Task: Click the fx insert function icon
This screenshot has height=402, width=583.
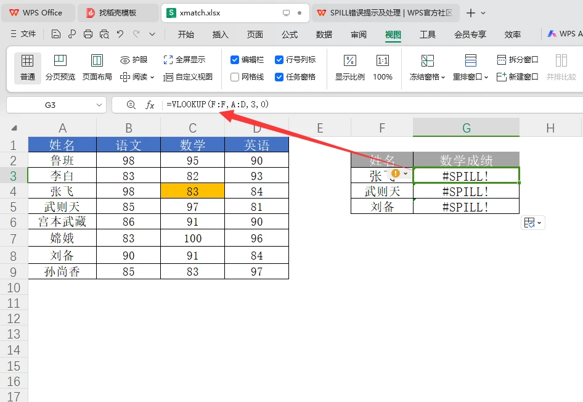Action: click(150, 105)
